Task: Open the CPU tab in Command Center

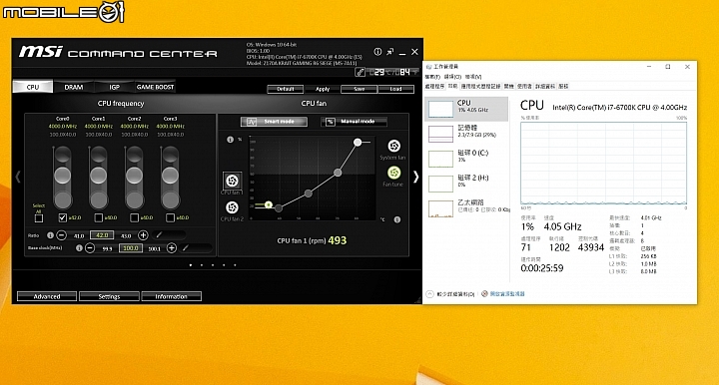Action: point(33,87)
